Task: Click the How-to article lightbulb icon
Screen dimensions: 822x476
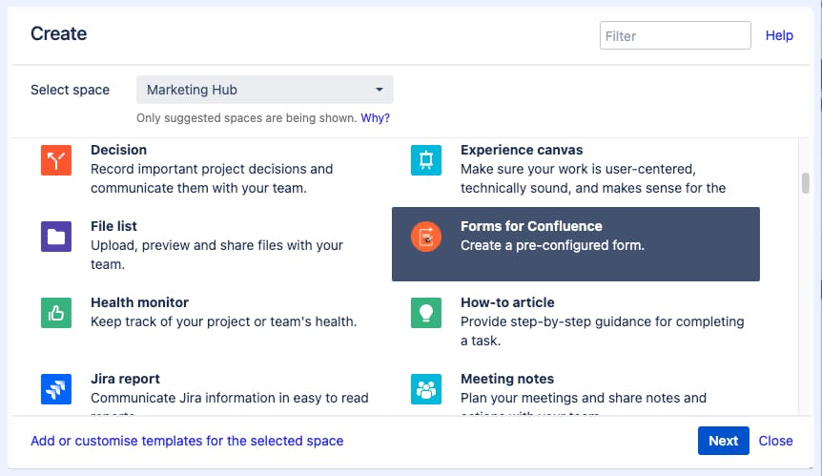Action: (426, 313)
